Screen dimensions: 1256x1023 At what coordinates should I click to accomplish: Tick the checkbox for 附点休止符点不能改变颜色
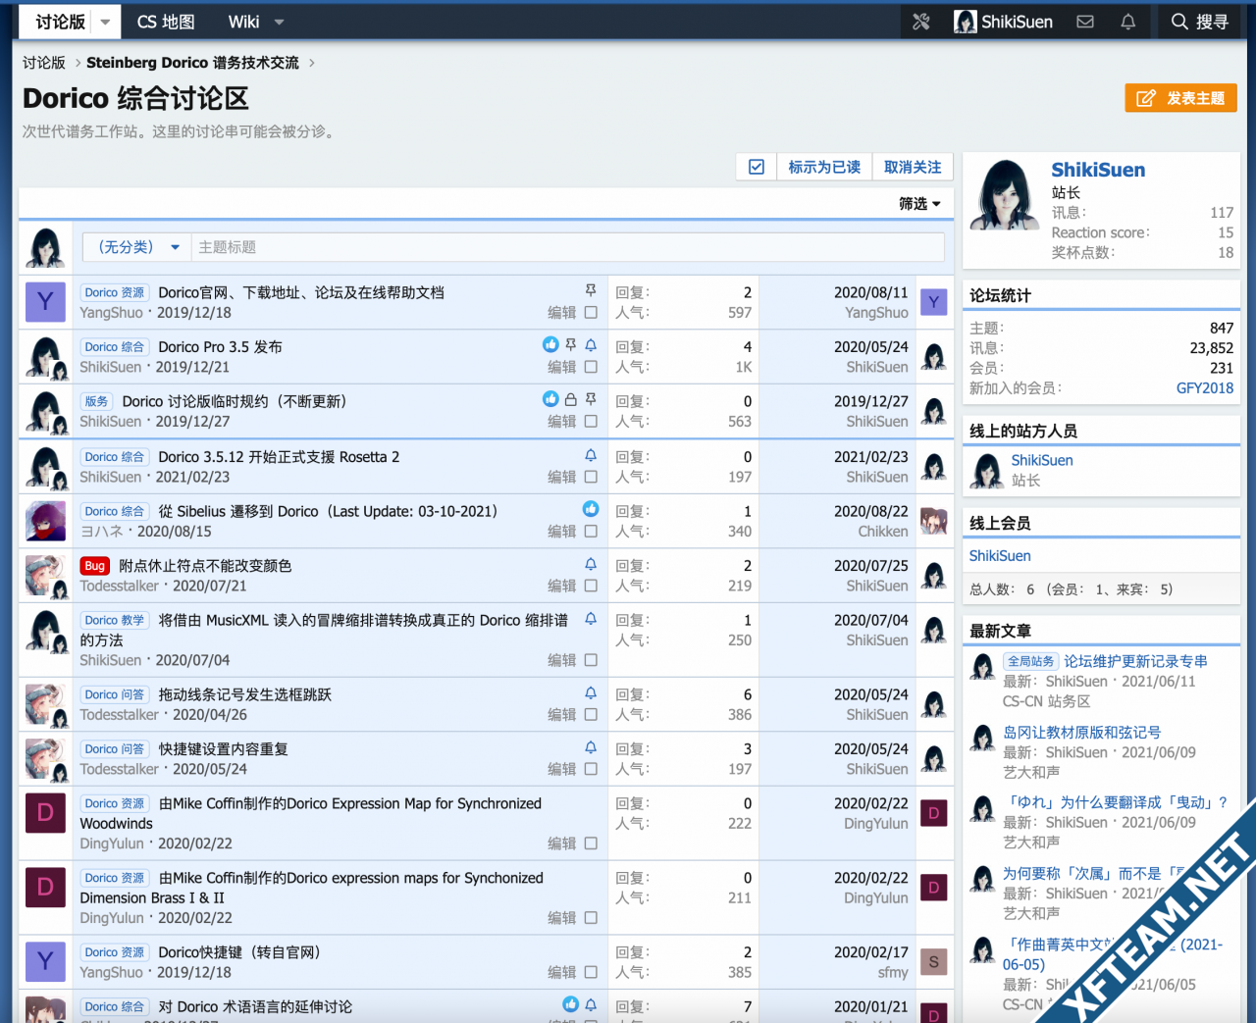coord(591,586)
